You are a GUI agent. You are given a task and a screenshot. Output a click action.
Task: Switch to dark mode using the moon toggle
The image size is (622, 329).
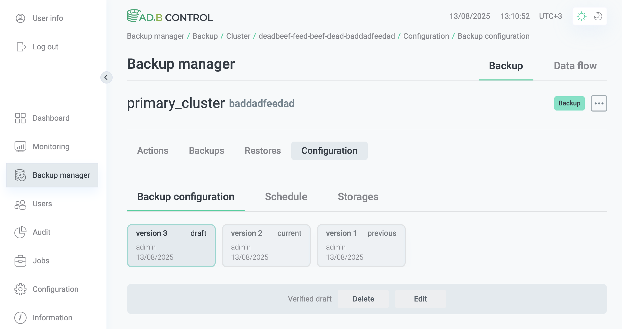click(x=598, y=16)
